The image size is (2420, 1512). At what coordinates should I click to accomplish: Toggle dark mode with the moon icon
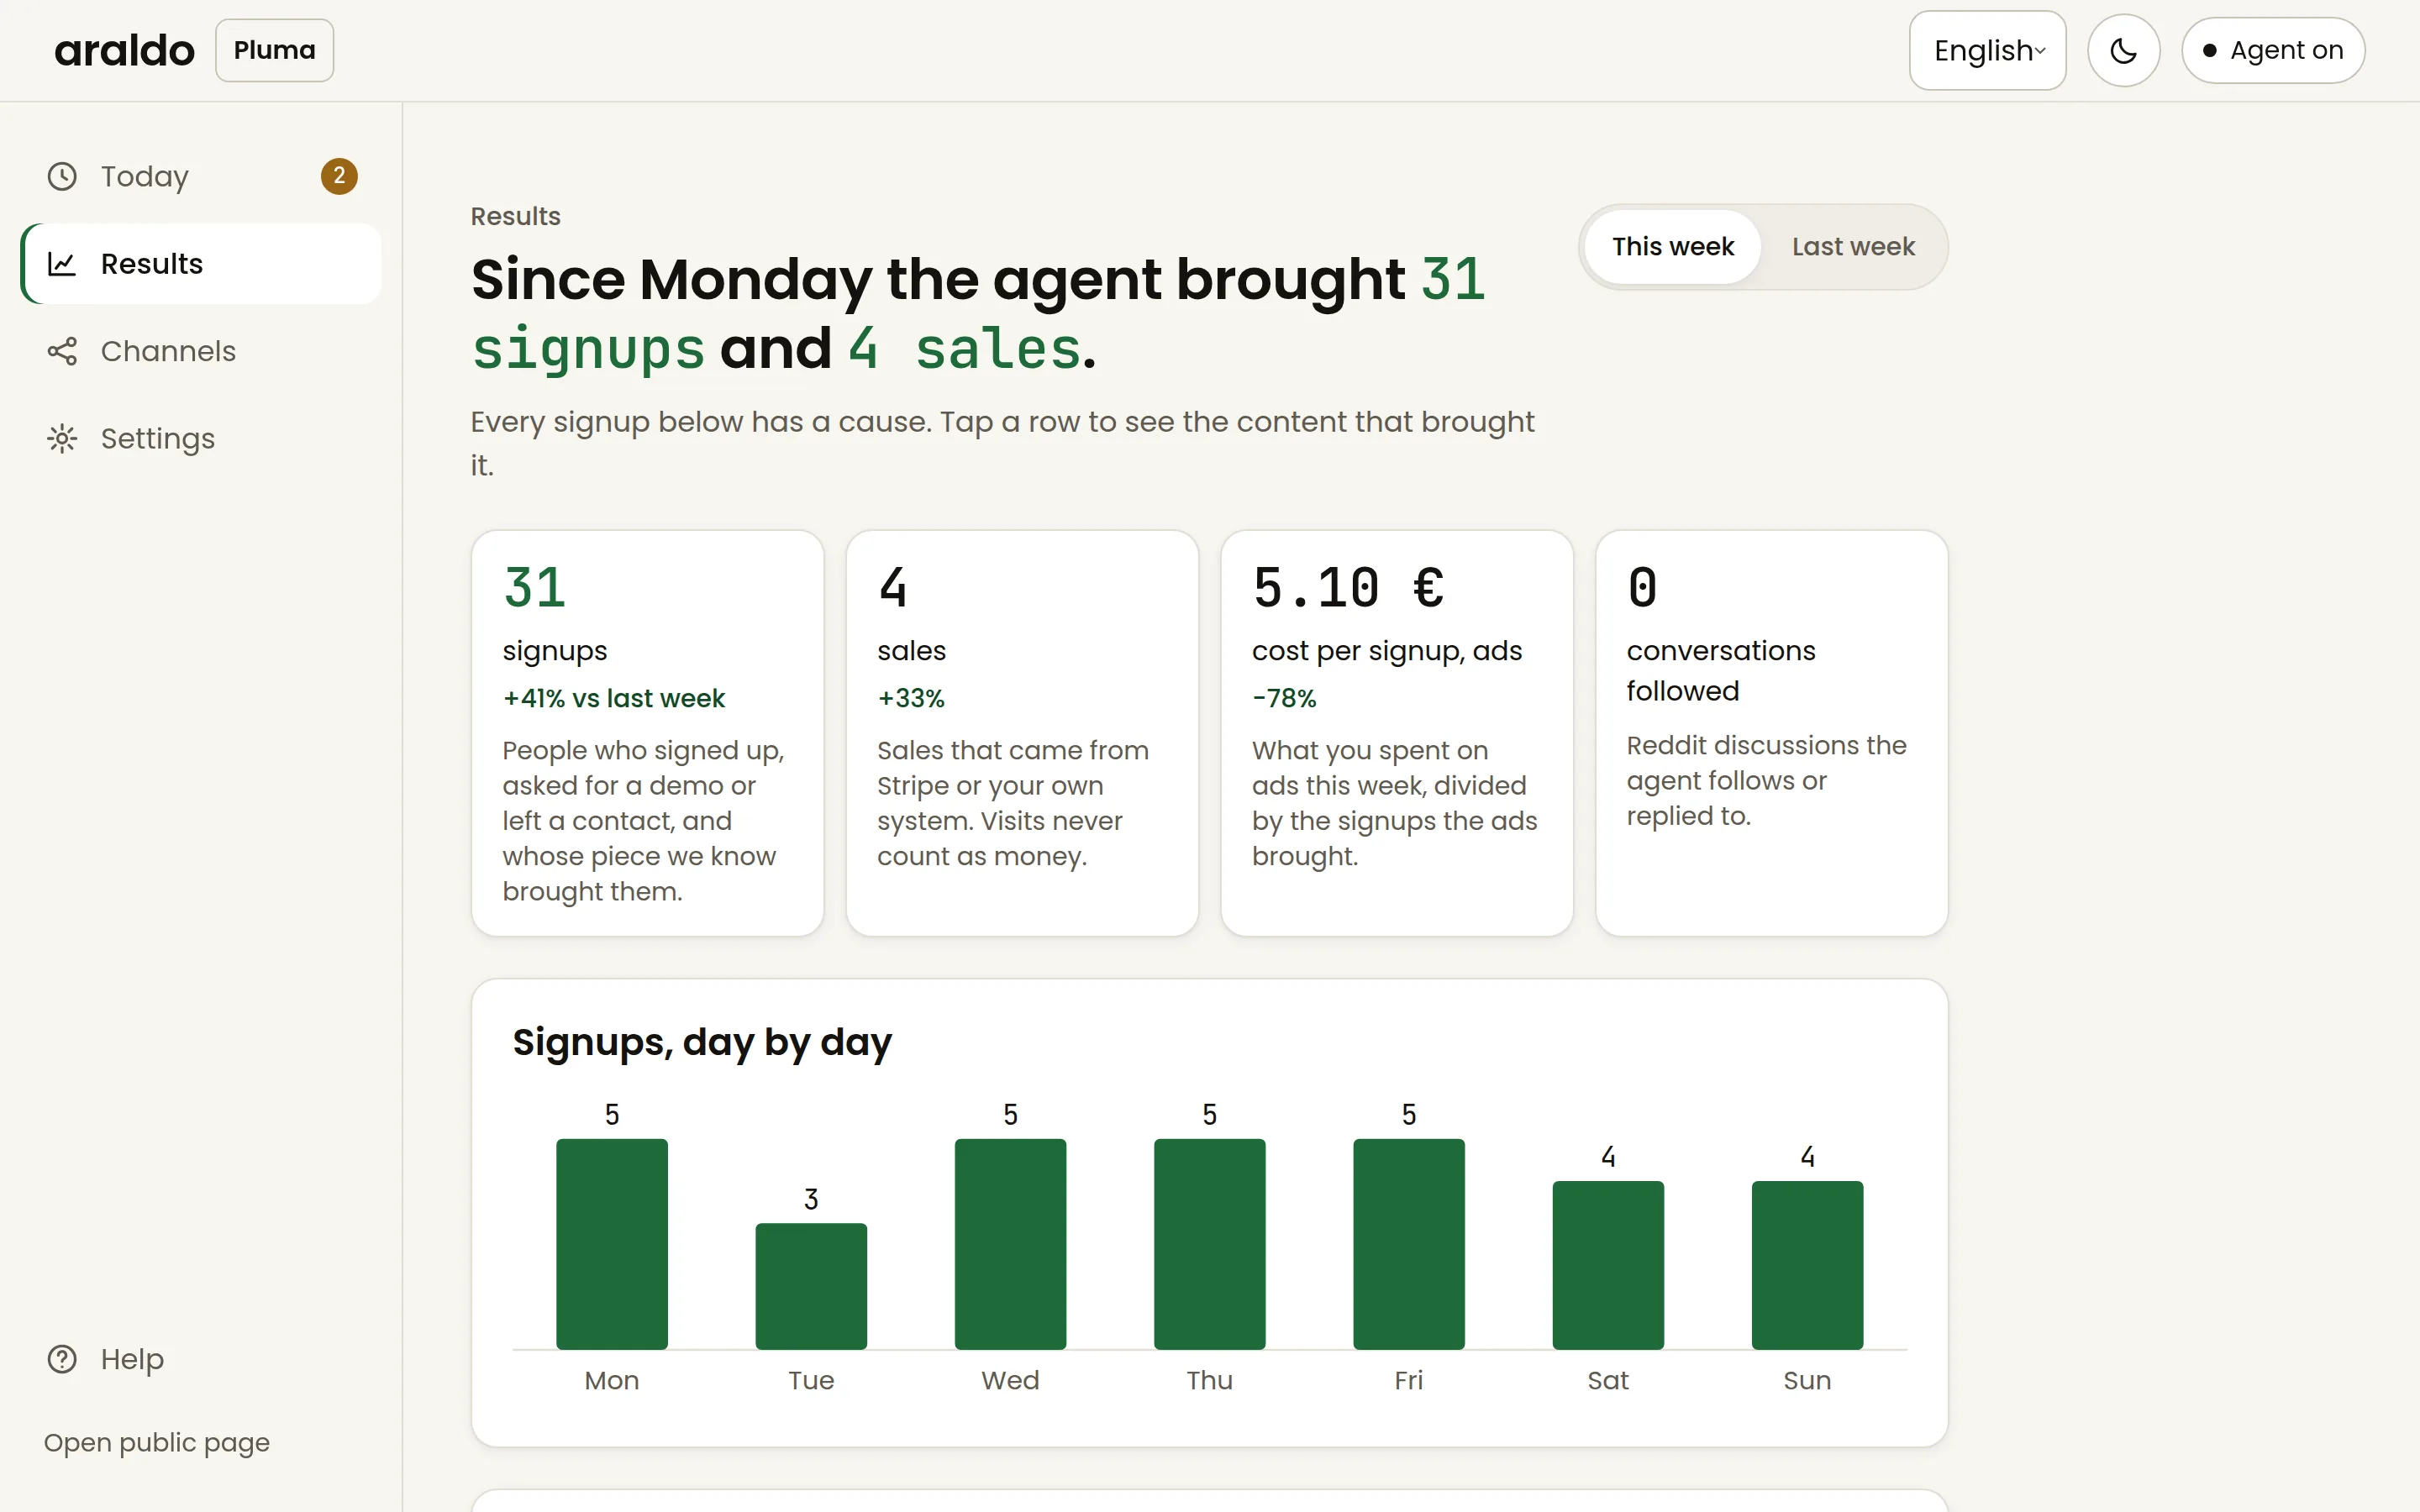coord(2123,50)
